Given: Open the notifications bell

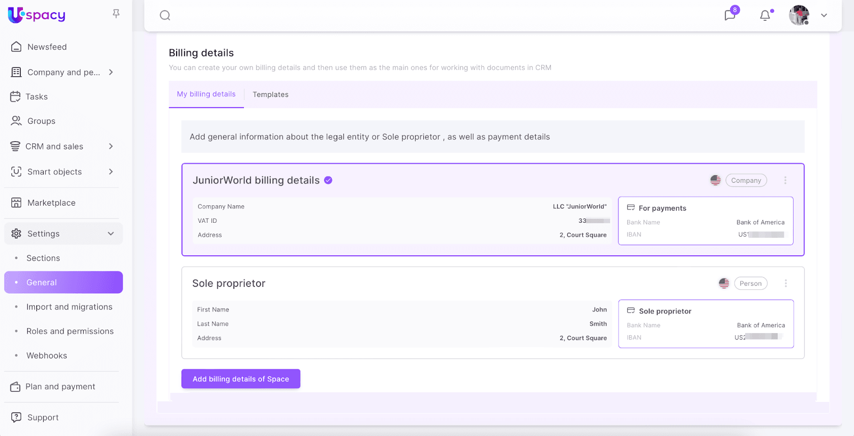Looking at the screenshot, I should 765,15.
